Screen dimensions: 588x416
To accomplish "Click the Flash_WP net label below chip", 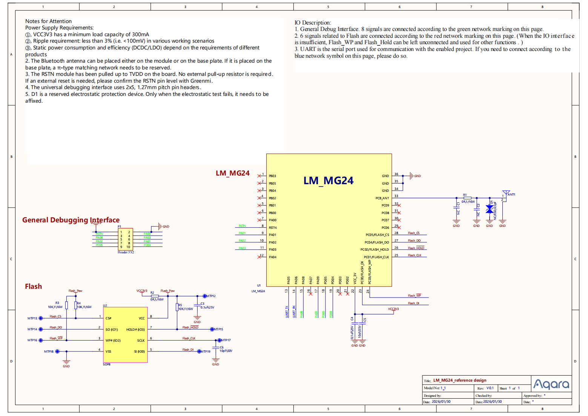I will click(x=415, y=296).
